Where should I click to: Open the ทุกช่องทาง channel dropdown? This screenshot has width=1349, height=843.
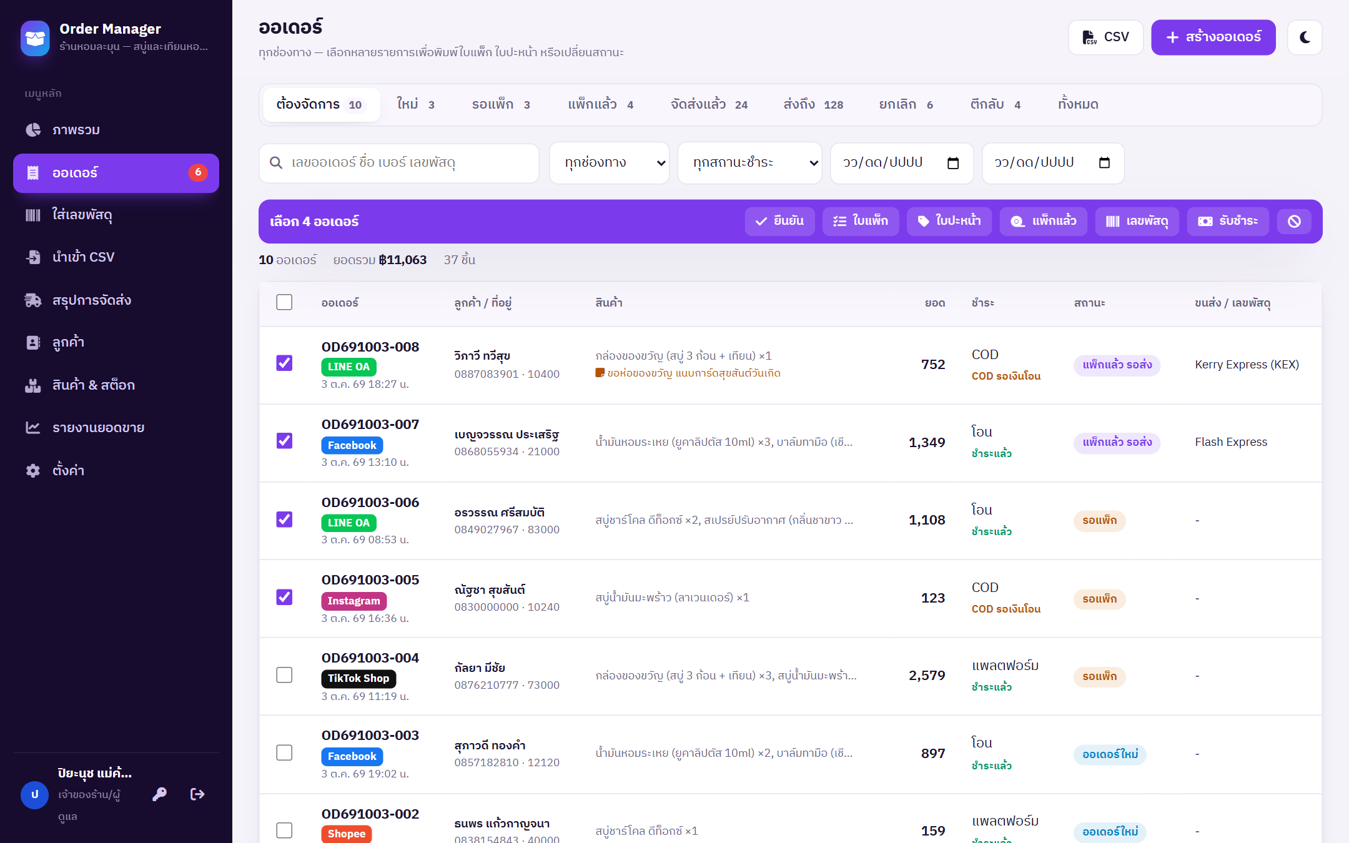click(x=610, y=163)
